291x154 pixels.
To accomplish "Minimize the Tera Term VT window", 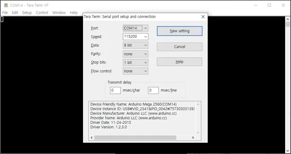I will pos(256,5).
